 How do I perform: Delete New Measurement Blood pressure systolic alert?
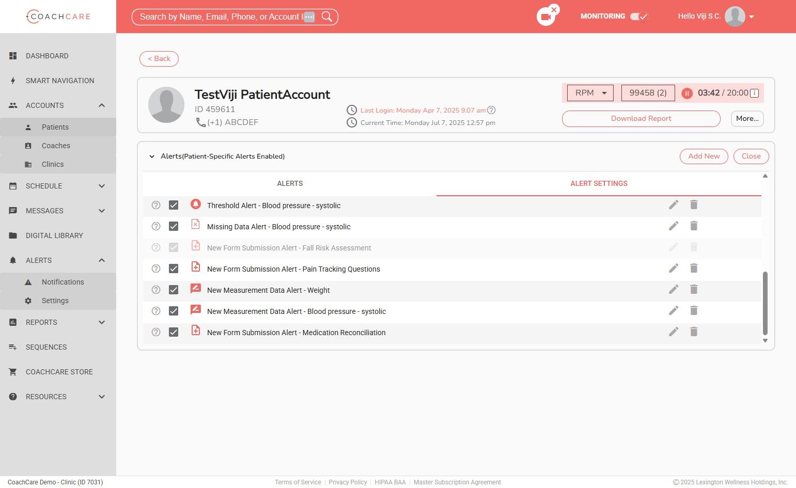click(x=694, y=311)
